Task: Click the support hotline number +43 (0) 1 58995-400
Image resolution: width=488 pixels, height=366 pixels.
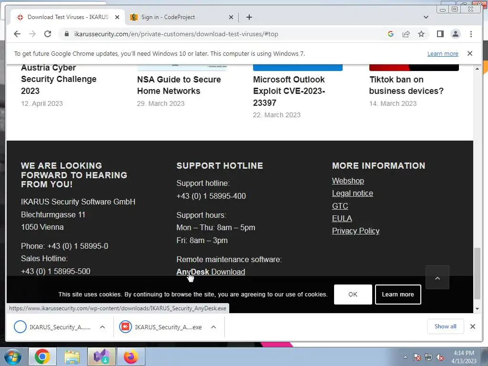Action: (x=211, y=196)
